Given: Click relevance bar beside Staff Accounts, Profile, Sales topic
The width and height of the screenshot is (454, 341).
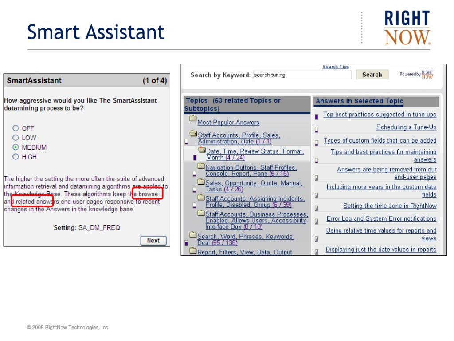Looking at the screenshot, I should (x=187, y=142).
